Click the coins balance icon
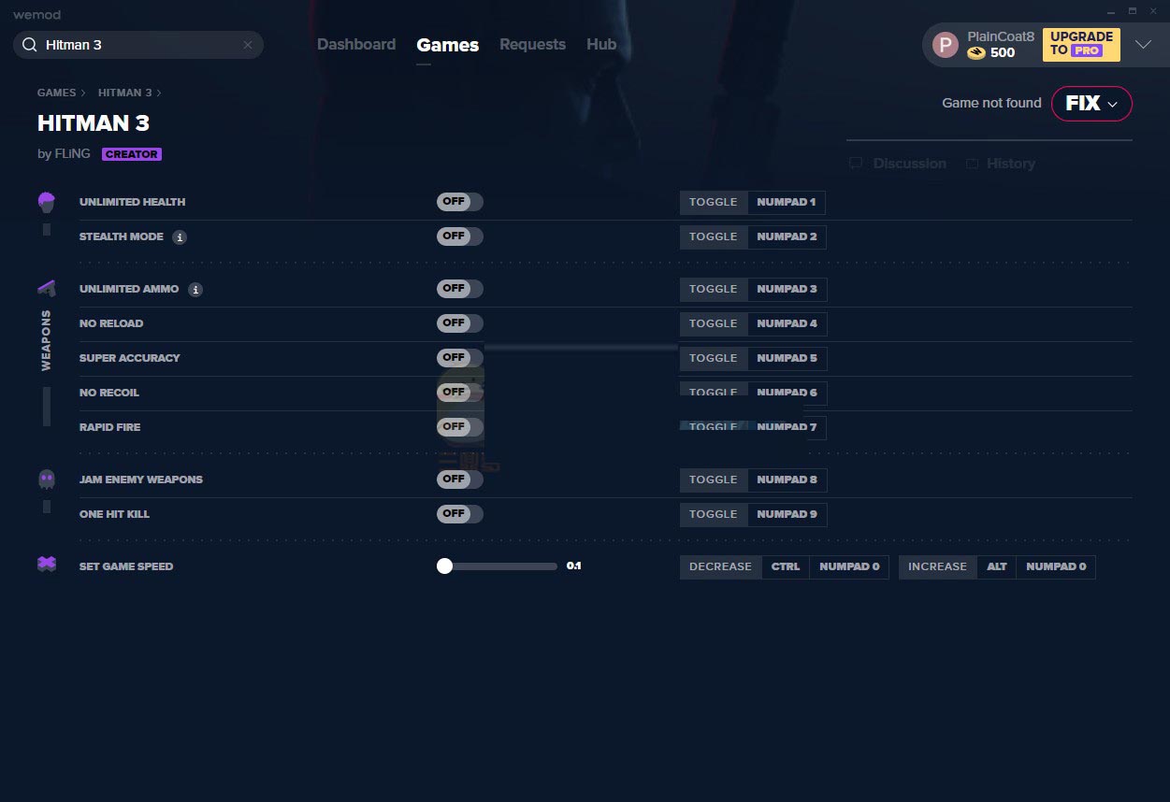Screen dimensions: 1170x802 976,53
